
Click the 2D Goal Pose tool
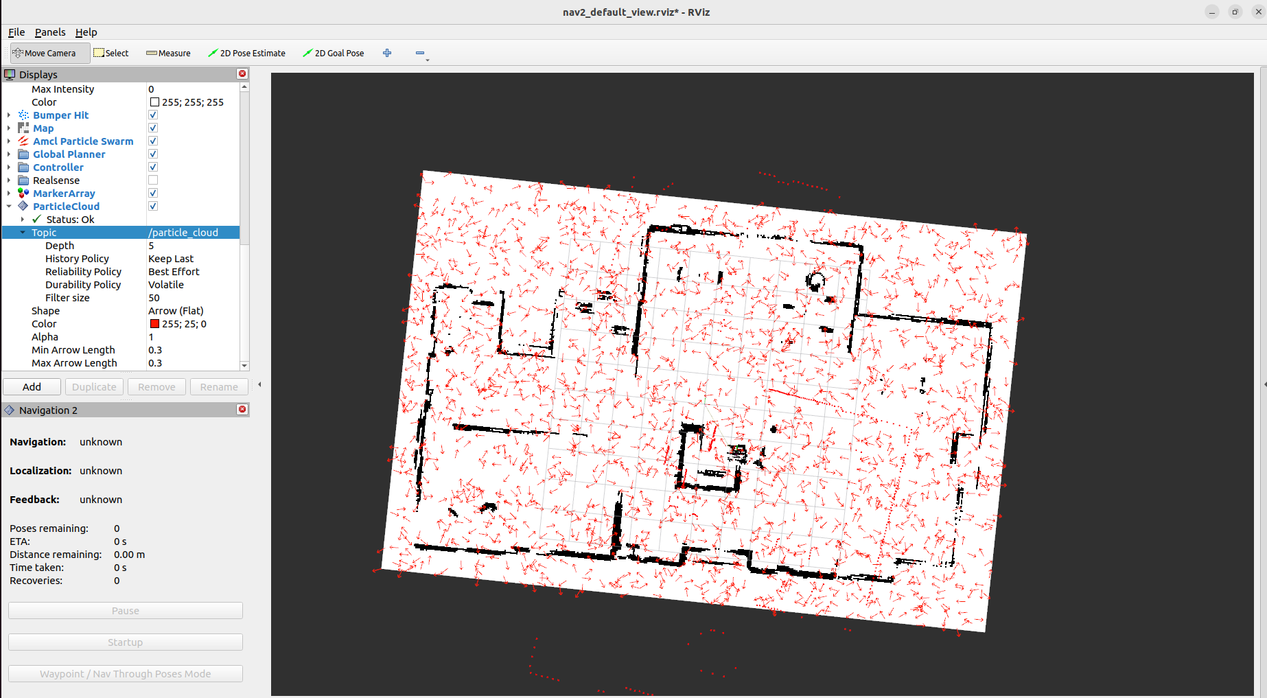334,53
